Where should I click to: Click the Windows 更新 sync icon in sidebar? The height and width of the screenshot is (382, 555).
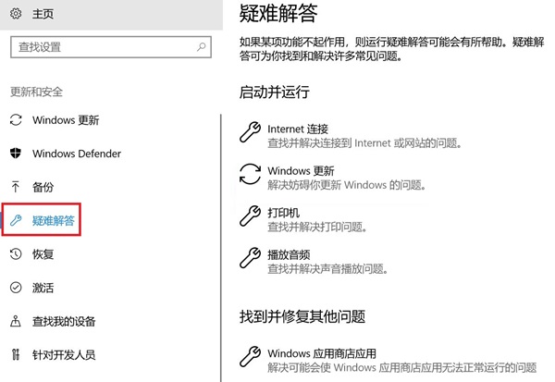click(16, 120)
